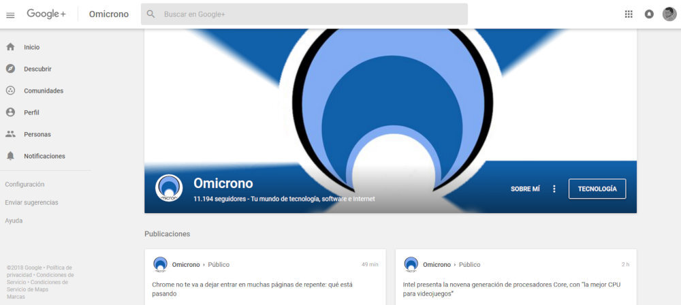Screen dimensions: 681x305
Task: Click the Comunidades circle icon
Action: pos(10,91)
